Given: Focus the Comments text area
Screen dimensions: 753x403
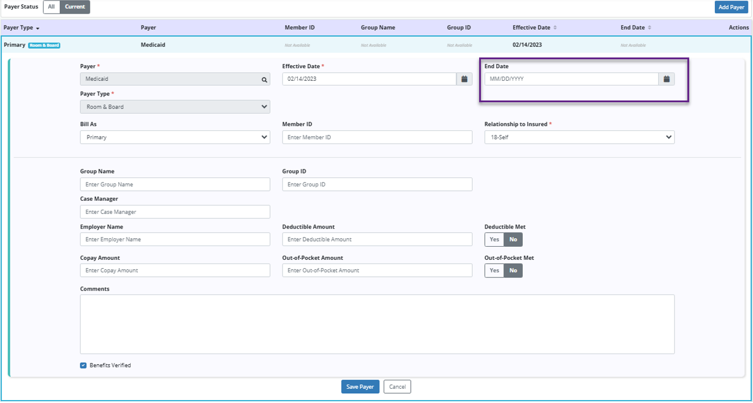Looking at the screenshot, I should [x=377, y=324].
